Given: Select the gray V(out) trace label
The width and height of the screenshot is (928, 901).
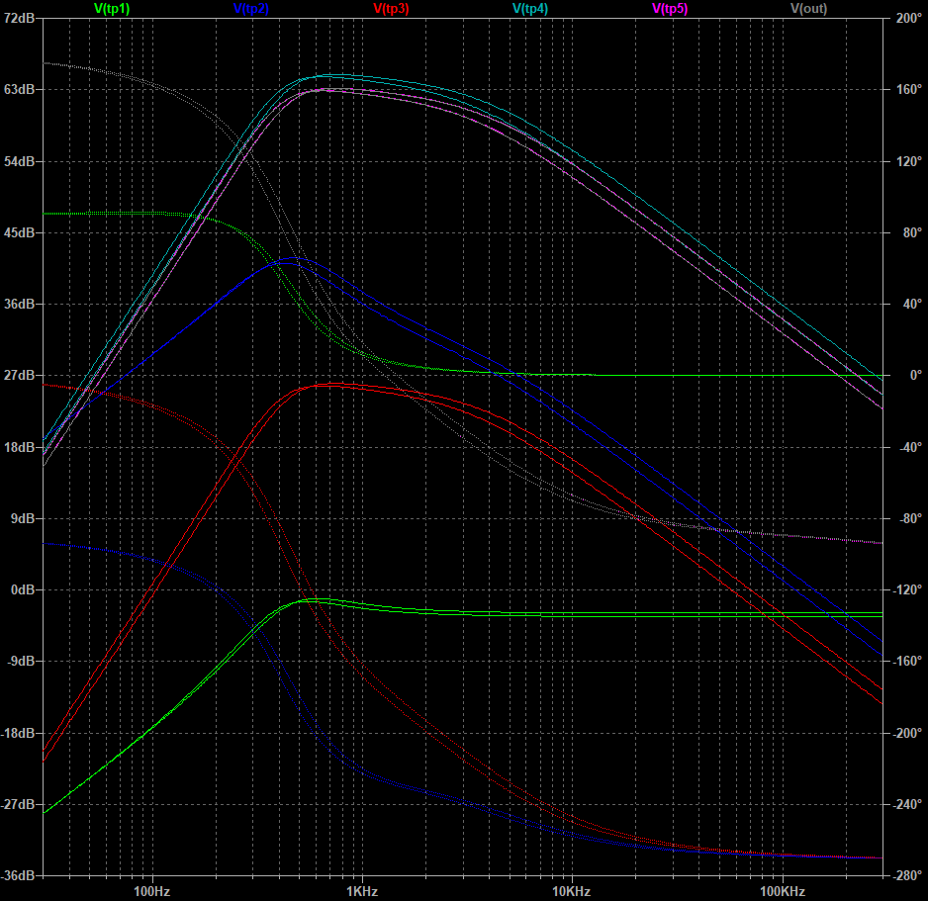Looking at the screenshot, I should pyautogui.click(x=808, y=9).
